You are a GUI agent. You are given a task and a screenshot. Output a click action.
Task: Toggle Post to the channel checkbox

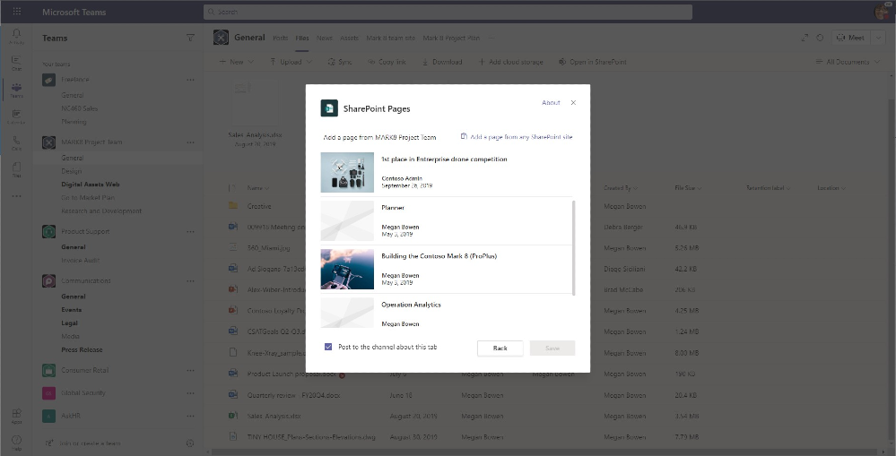(x=328, y=347)
